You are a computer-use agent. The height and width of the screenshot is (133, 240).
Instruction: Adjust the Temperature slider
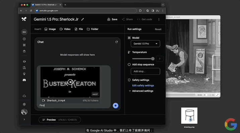143,59
